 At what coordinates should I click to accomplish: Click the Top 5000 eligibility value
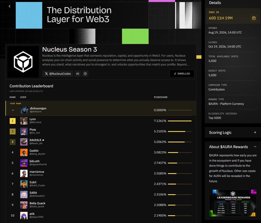(x=215, y=118)
